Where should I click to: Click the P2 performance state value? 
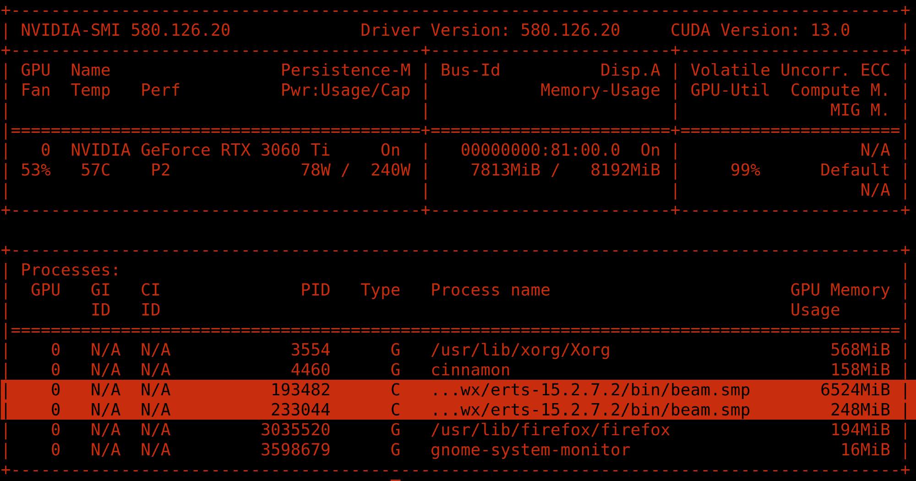click(160, 170)
